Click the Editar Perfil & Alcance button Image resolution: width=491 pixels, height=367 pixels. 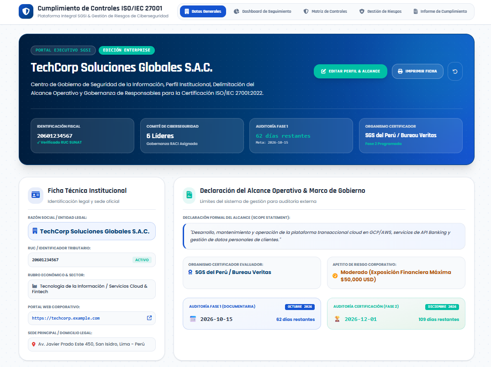(x=350, y=71)
